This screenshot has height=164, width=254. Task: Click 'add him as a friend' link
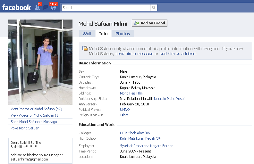178,54
